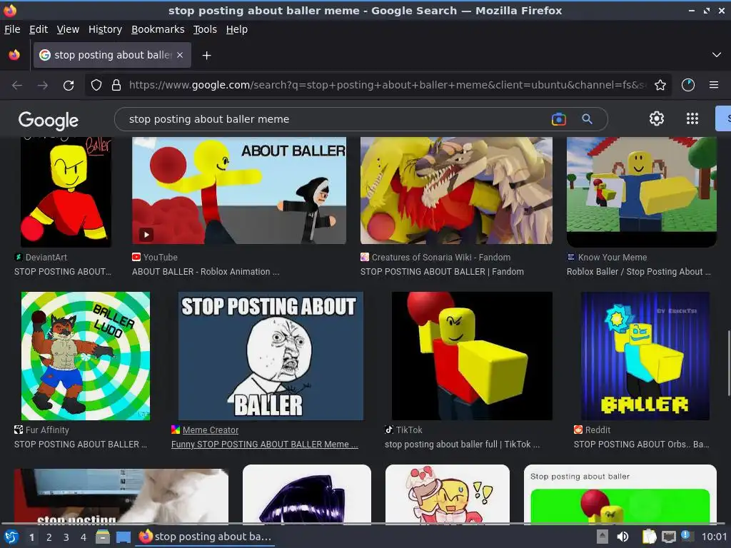Click the magnifier search button
This screenshot has height=548, width=731.
pyautogui.click(x=587, y=119)
